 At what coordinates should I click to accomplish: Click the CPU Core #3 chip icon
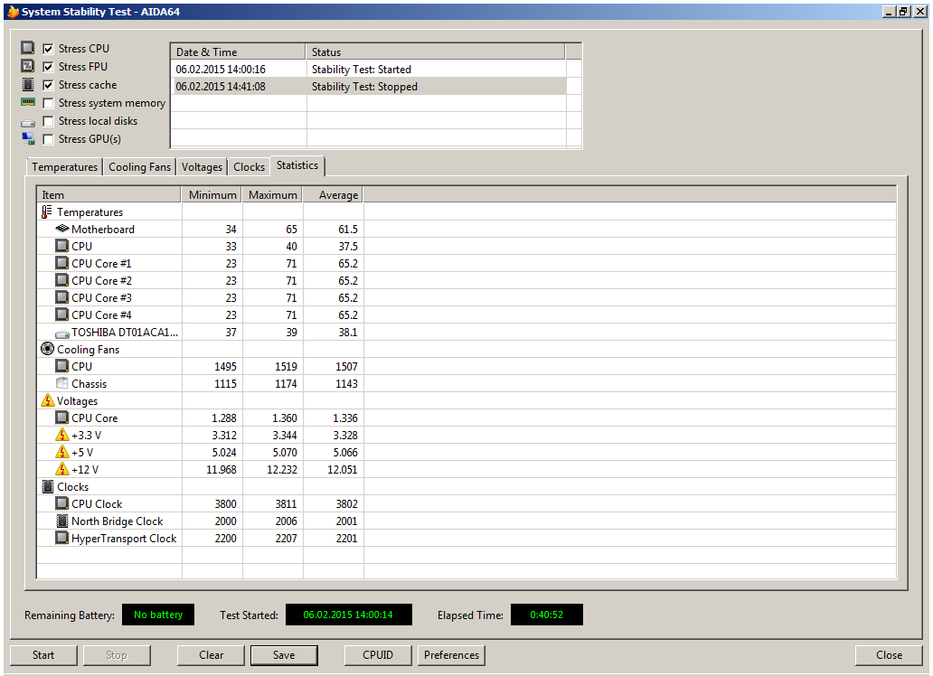pyautogui.click(x=61, y=297)
